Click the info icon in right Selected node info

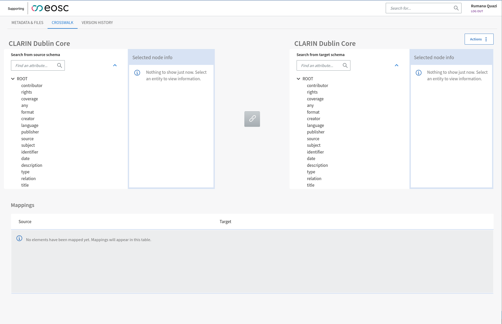pos(418,73)
